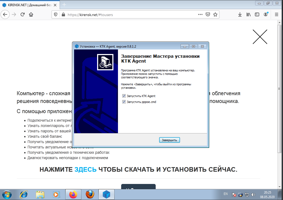The height and width of the screenshot is (200, 283).
Task: Open Windows Media Player taskbar icon
Action: [x=56, y=195]
